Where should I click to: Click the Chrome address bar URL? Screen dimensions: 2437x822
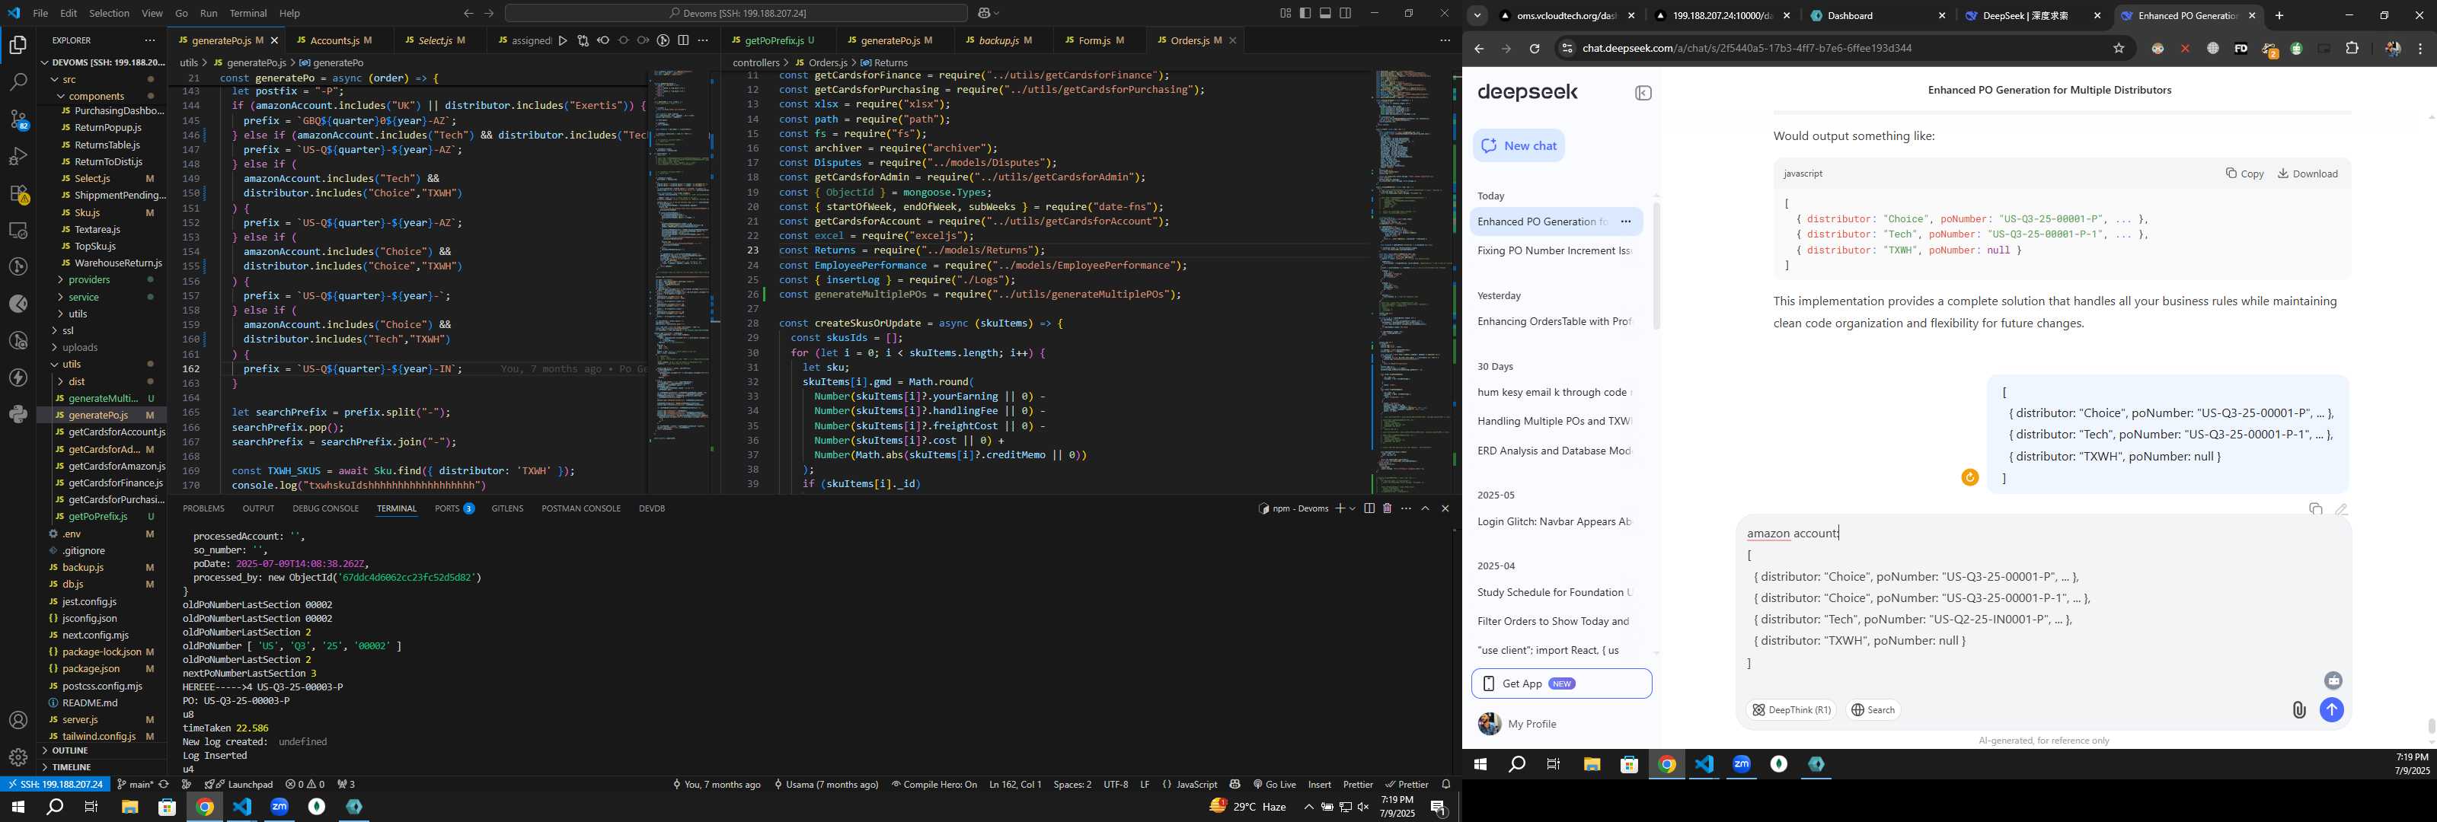(x=1746, y=48)
